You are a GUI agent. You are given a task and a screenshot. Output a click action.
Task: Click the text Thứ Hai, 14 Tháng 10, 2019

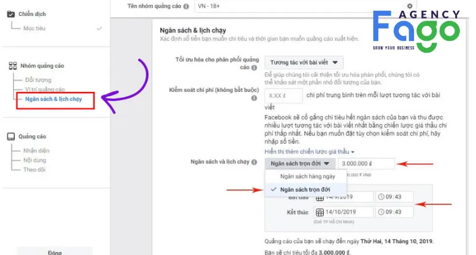396,241
